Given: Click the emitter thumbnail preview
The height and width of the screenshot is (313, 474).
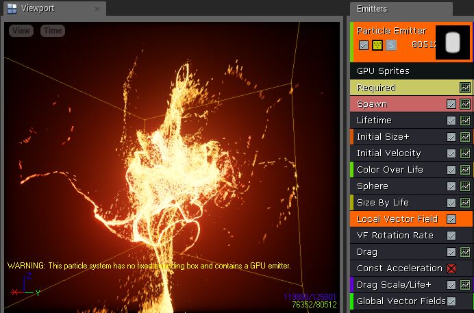Looking at the screenshot, I should (x=453, y=42).
